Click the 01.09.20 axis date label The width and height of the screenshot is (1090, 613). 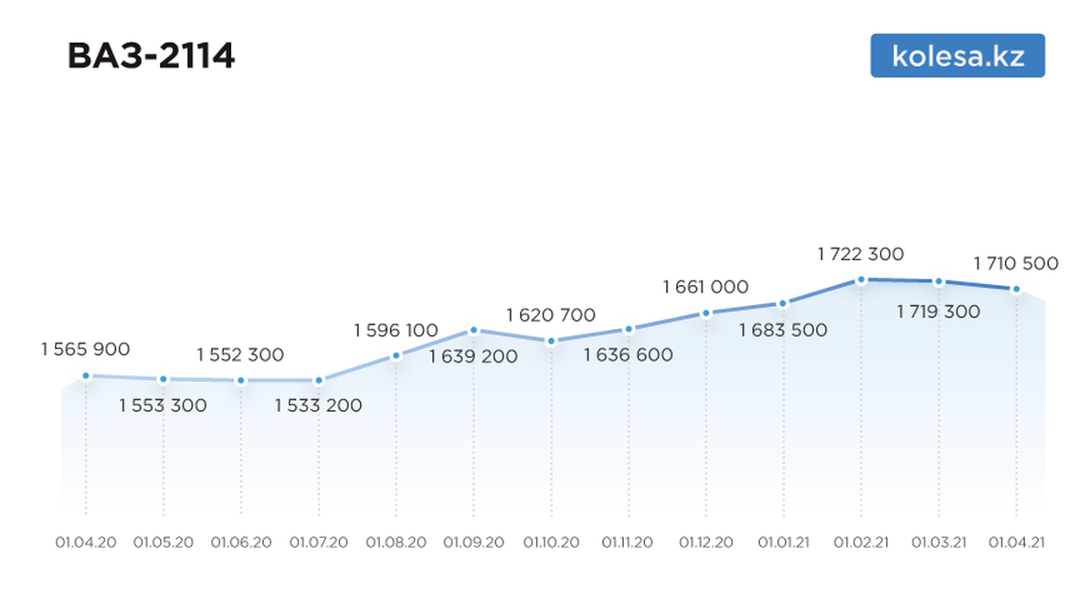473,542
